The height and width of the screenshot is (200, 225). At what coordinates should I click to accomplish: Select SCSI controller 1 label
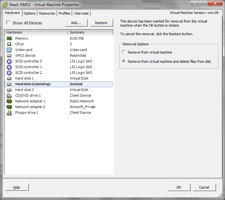tap(29, 67)
